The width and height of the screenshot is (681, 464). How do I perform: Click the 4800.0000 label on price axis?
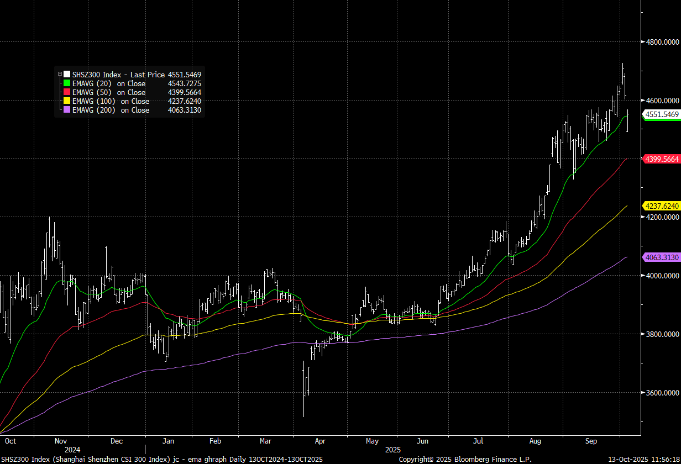662,42
